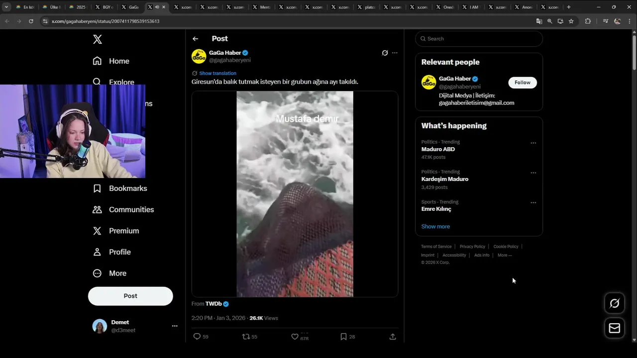Open the floating Messages envelope button
The height and width of the screenshot is (358, 637).
click(x=615, y=328)
